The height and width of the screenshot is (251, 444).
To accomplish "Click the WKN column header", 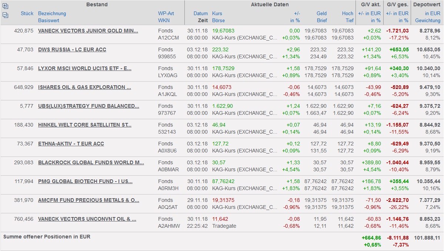I will tap(164, 20).
